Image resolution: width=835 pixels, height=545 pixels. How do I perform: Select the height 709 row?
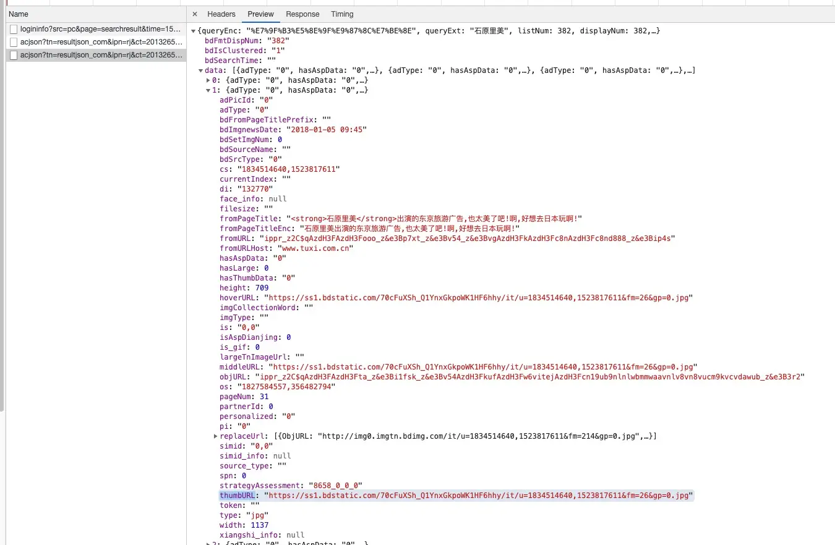pos(244,288)
